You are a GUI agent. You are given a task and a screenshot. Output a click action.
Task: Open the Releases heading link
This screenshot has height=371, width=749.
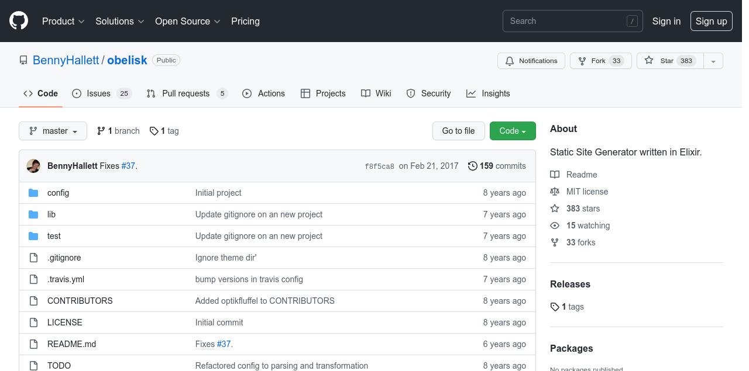[570, 284]
